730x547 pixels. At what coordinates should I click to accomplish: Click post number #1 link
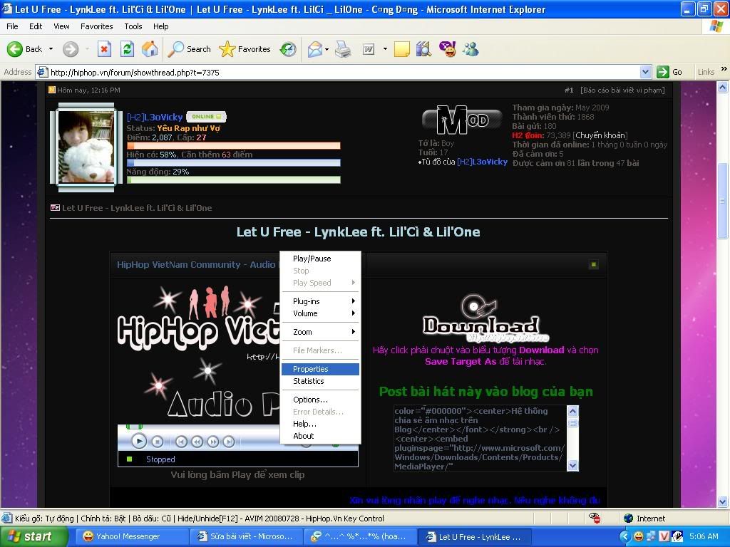[569, 90]
